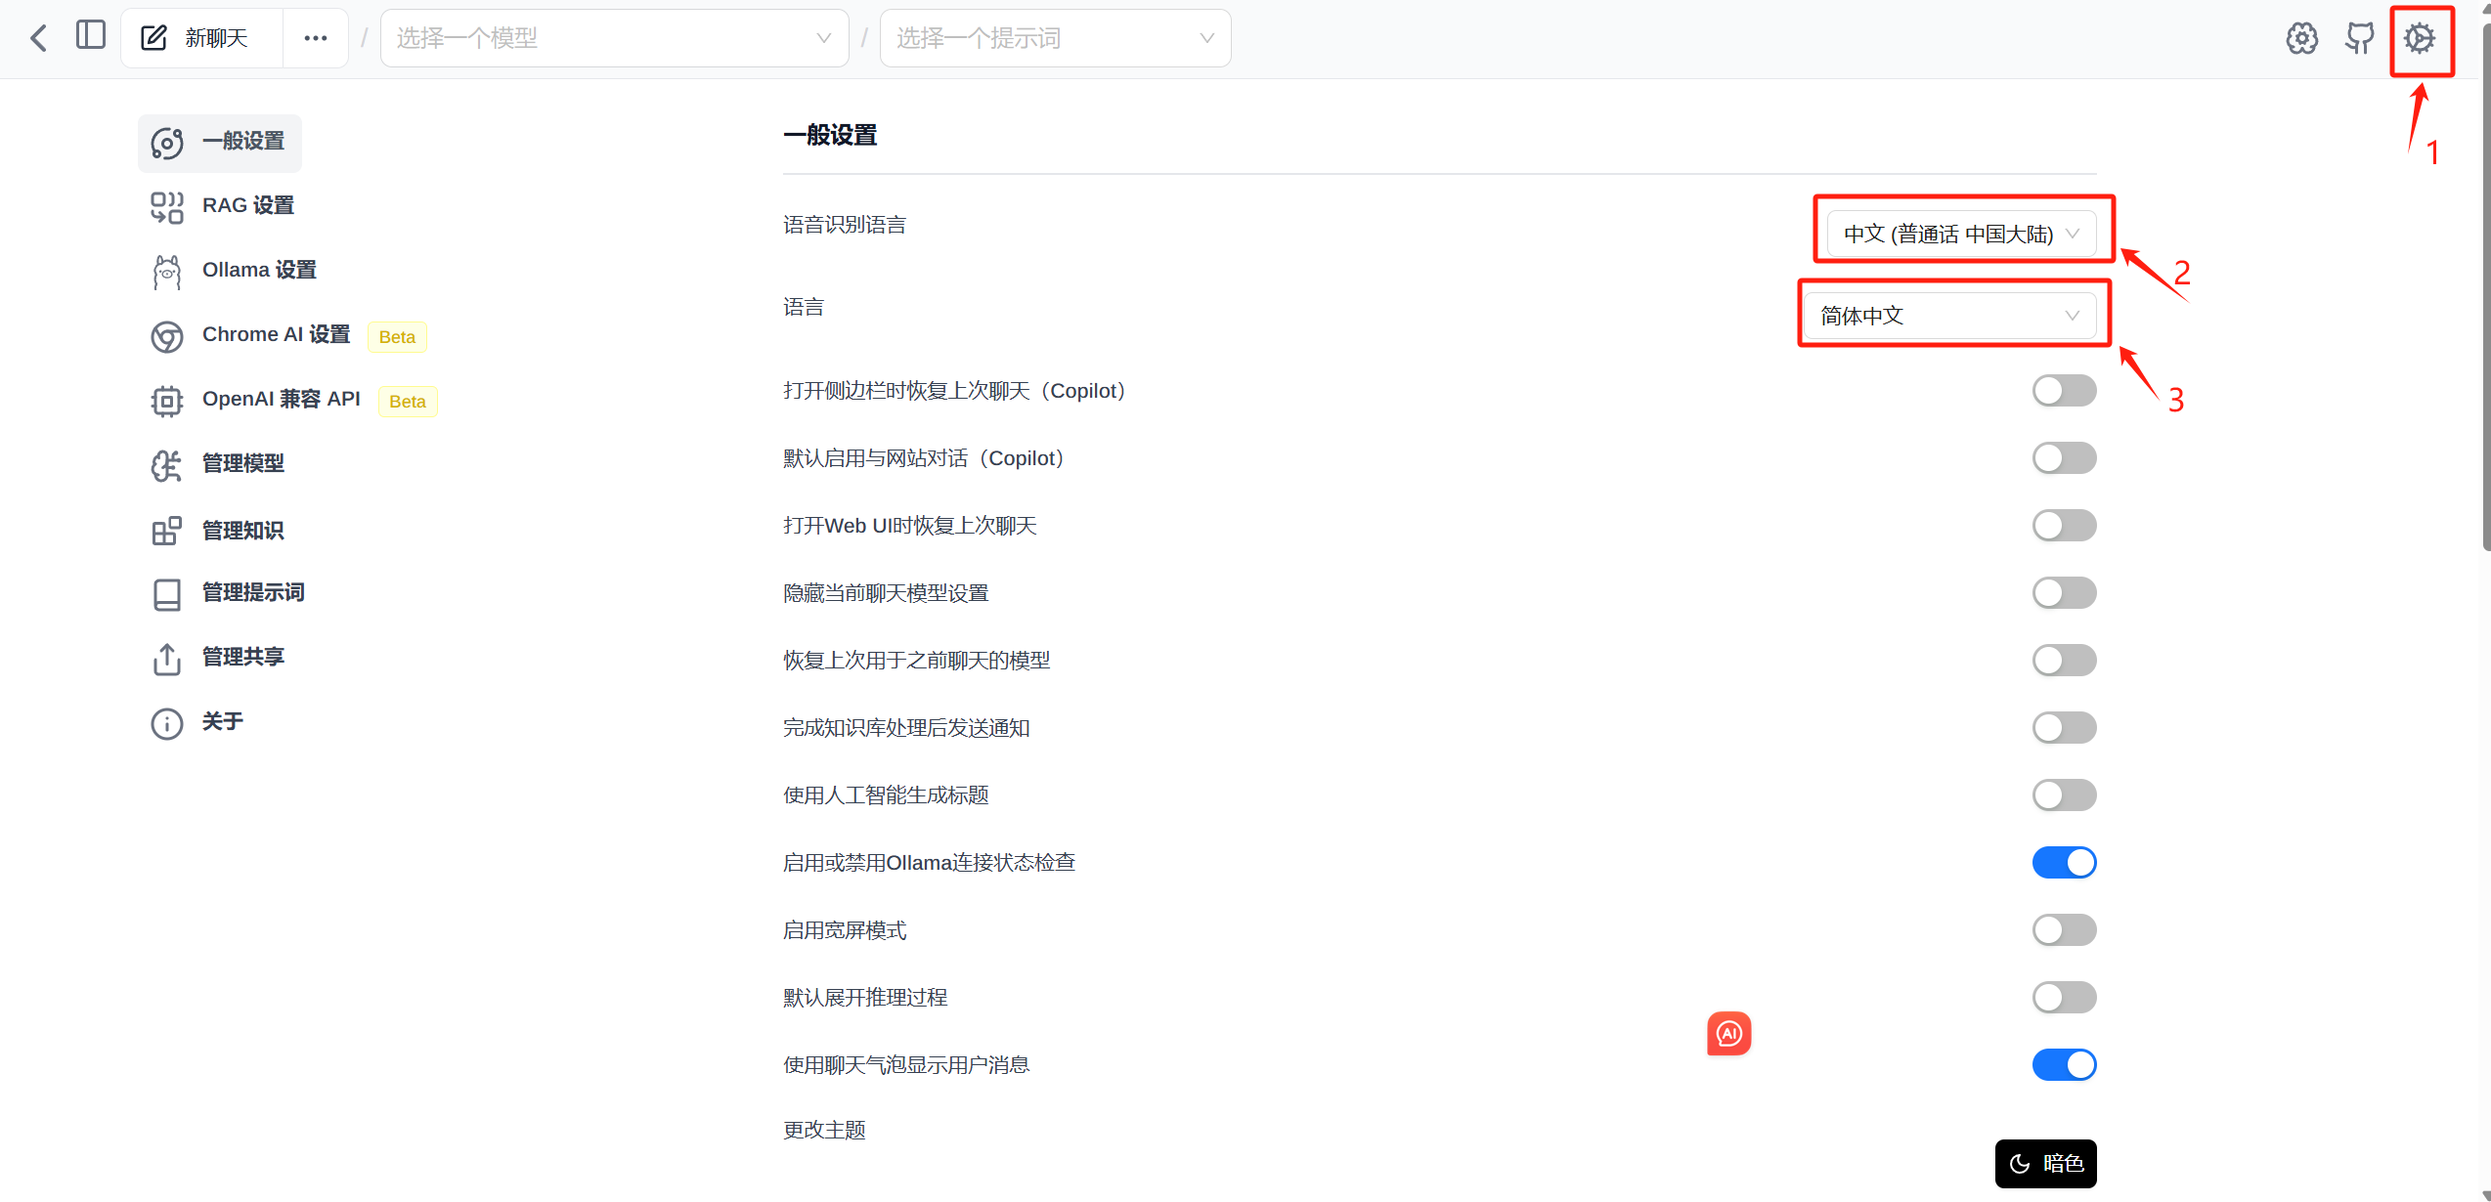The width and height of the screenshot is (2491, 1202).
Task: Open the GitHub icon link
Action: (2360, 38)
